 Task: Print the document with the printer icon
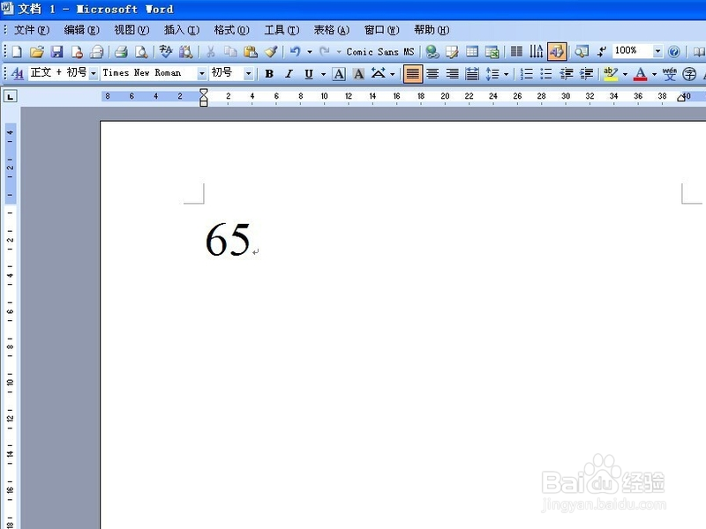click(121, 52)
